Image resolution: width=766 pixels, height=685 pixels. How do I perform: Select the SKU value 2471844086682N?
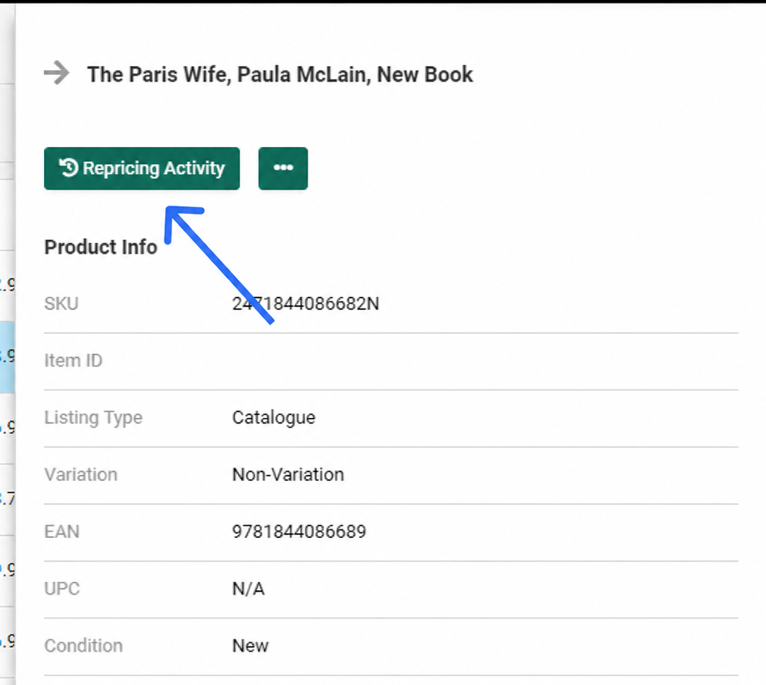pos(306,304)
